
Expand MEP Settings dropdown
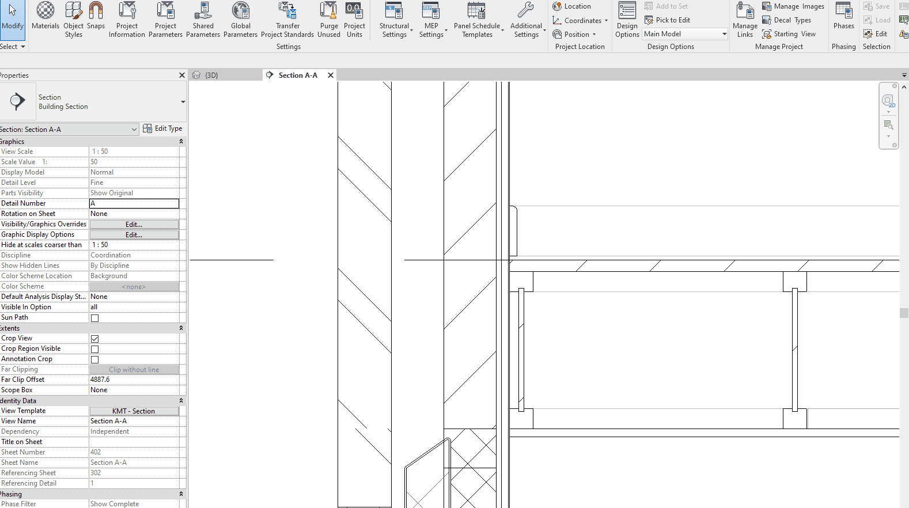[x=432, y=20]
